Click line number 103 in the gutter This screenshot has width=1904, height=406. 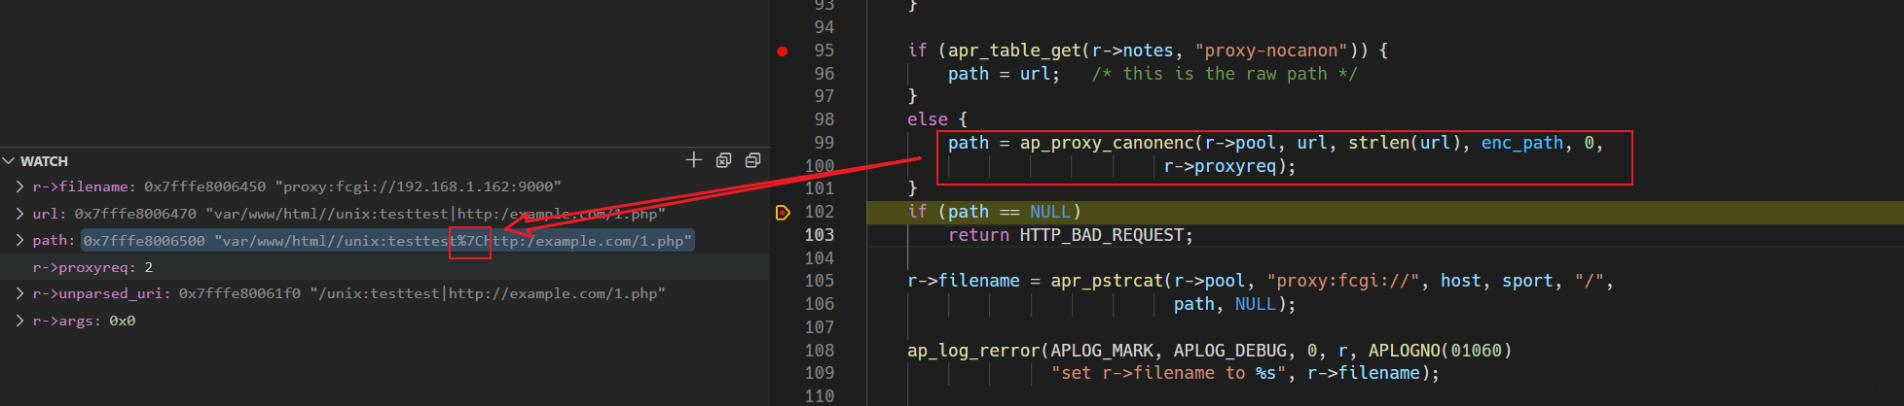coord(819,235)
